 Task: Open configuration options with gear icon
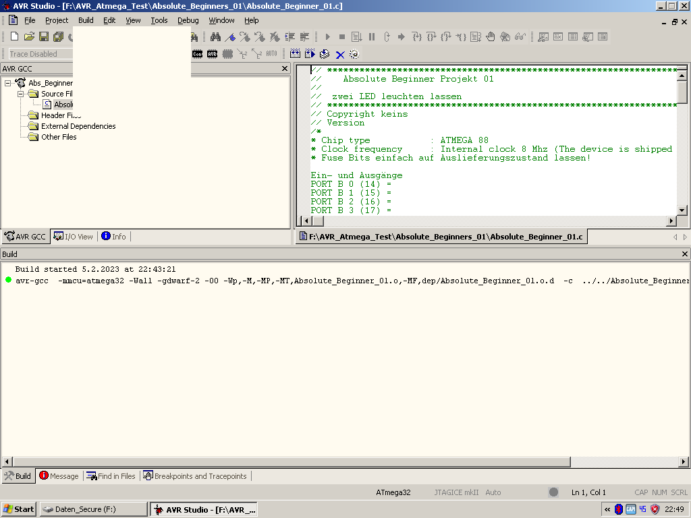point(354,54)
